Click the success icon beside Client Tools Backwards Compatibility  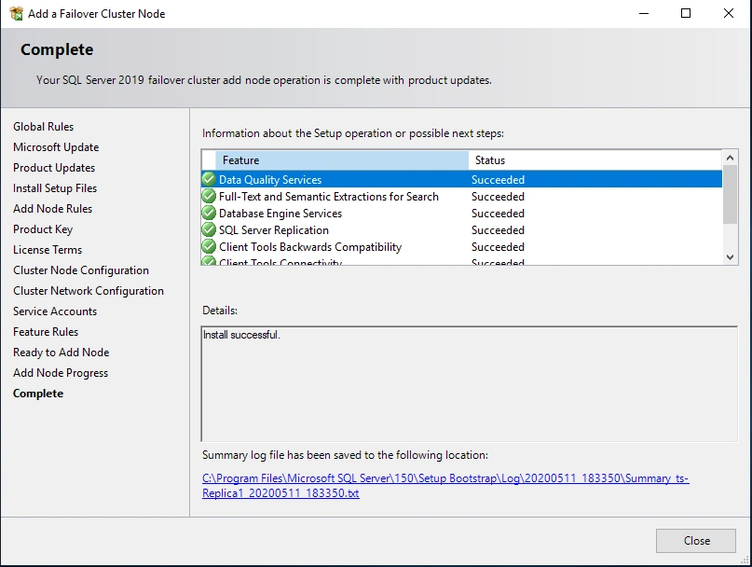(209, 246)
